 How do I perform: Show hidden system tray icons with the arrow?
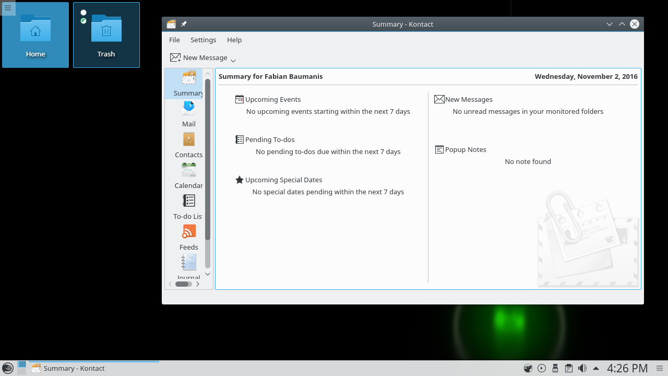[x=595, y=368]
